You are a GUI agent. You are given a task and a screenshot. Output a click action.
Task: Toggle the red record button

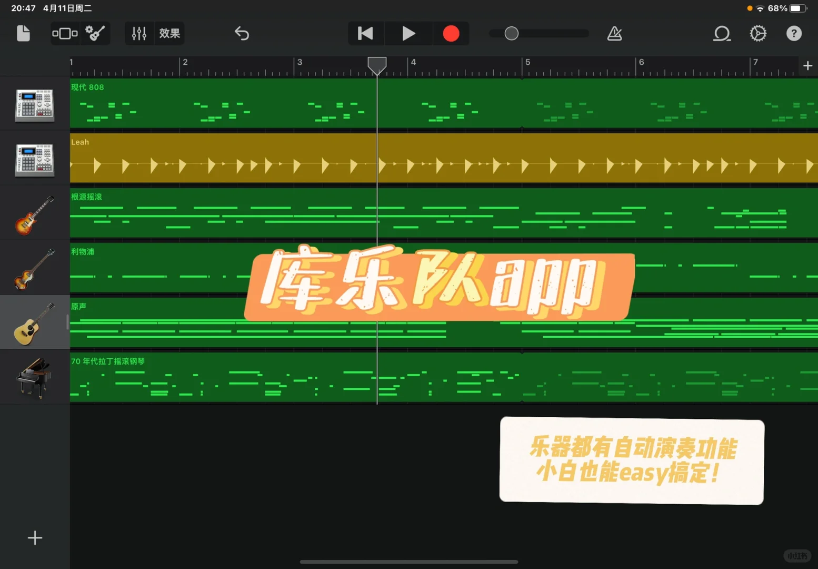coord(451,33)
